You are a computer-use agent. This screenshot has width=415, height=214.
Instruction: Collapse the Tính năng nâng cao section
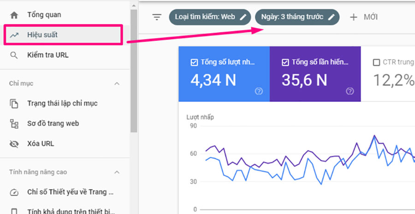coord(117,172)
